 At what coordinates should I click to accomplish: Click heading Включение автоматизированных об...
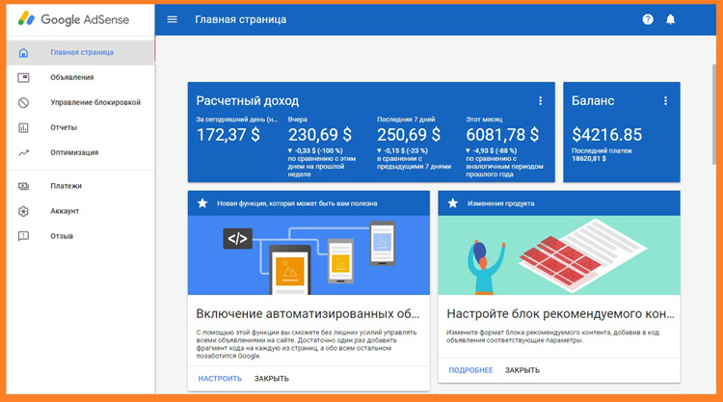pyautogui.click(x=308, y=314)
